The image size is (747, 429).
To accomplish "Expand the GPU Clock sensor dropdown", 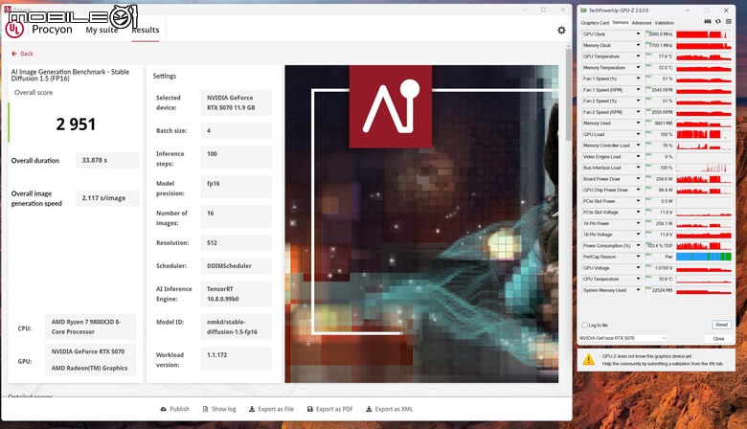I will [638, 34].
